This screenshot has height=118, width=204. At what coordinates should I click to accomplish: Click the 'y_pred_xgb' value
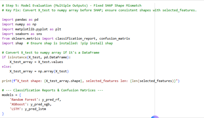[x=40, y=104]
